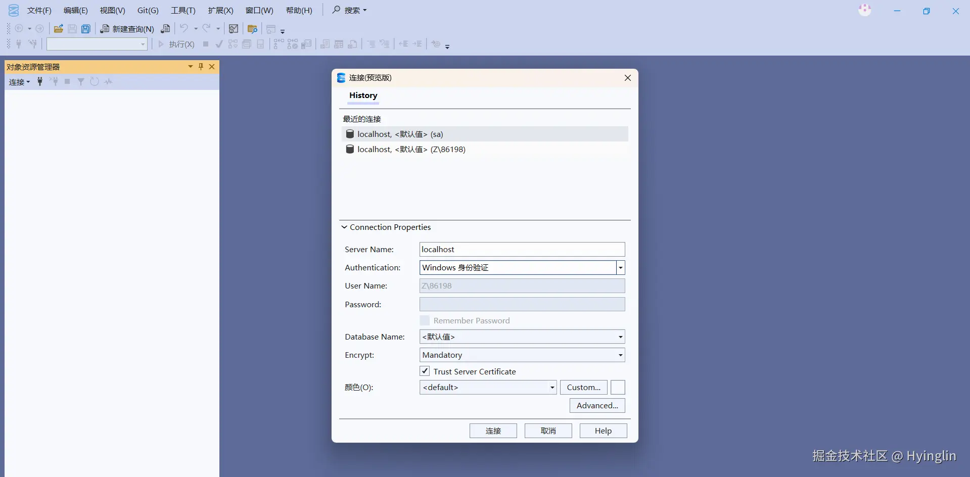Open the Database Name dropdown
The height and width of the screenshot is (477, 970).
pos(522,337)
